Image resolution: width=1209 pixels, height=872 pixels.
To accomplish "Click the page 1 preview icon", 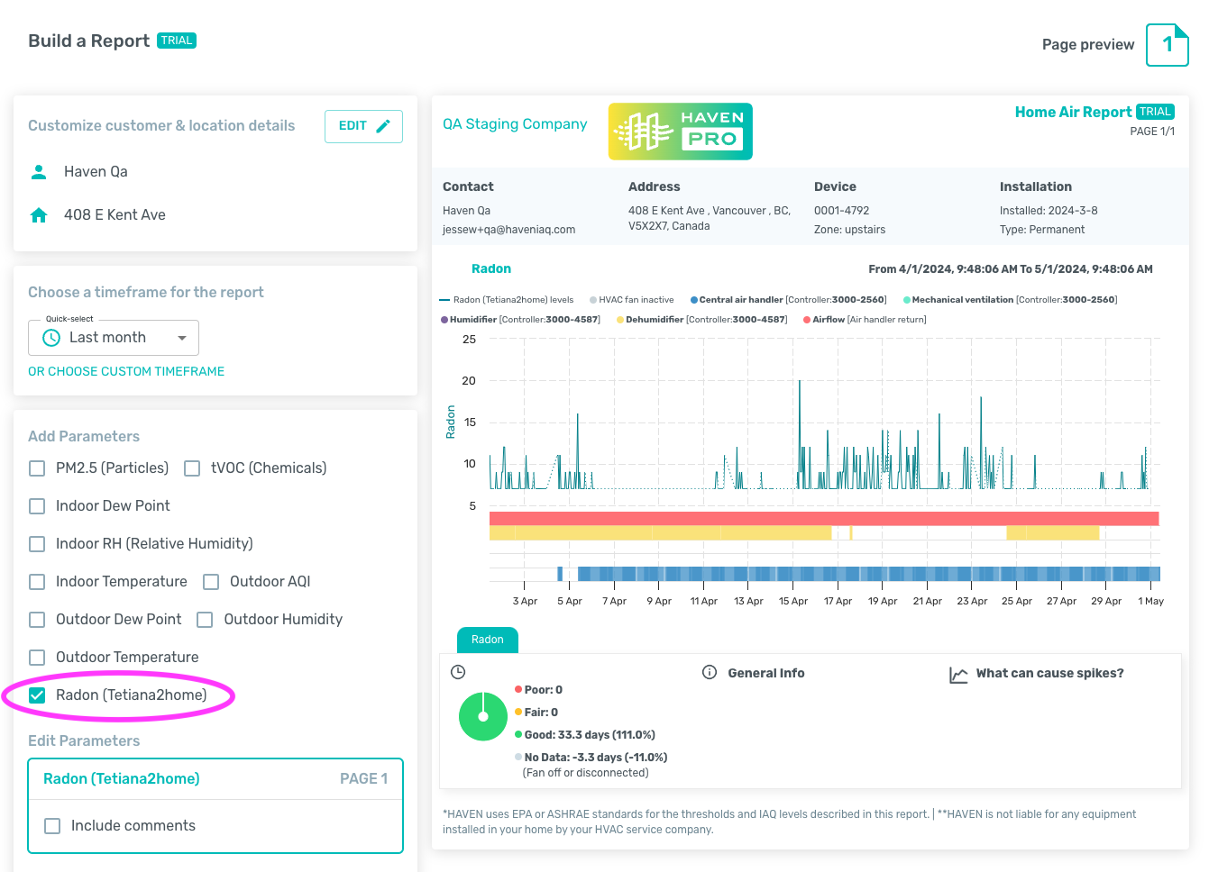I will click(1168, 44).
